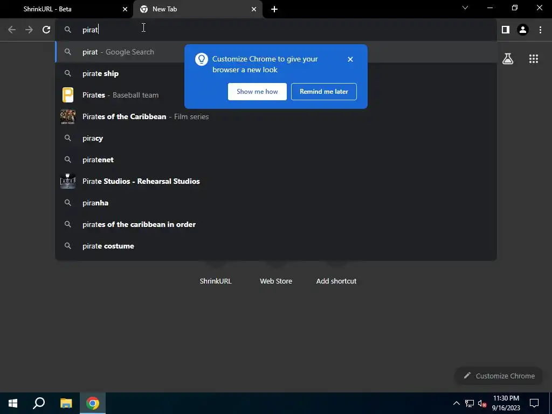Click the Pirates baseball team logo icon

(68, 95)
